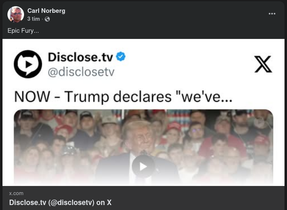Open 'Disclose.tv (@disclosetv) on X' link title
This screenshot has width=287, height=210.
[x=60, y=203]
